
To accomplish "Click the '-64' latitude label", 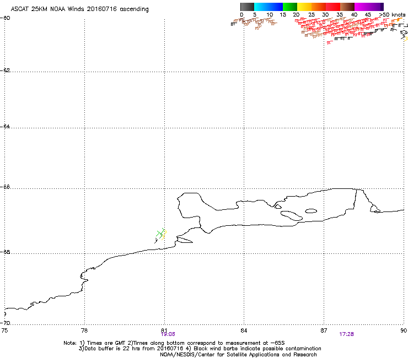I will pyautogui.click(x=5, y=127).
